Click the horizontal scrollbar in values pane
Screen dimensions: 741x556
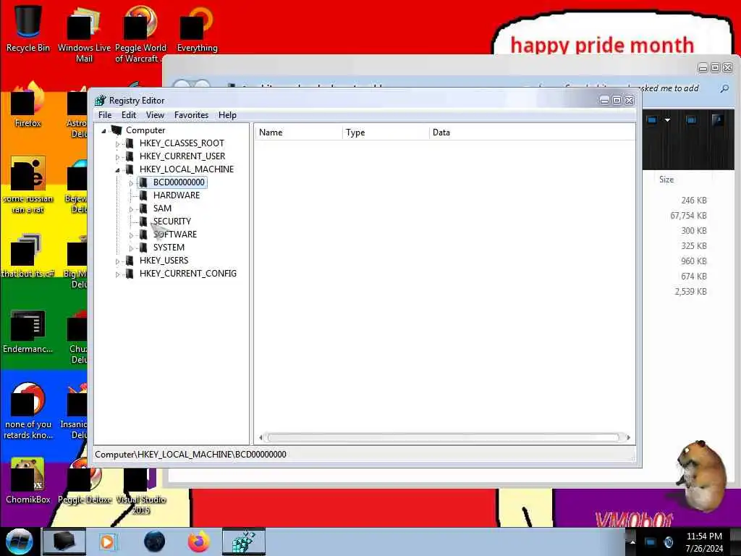443,437
